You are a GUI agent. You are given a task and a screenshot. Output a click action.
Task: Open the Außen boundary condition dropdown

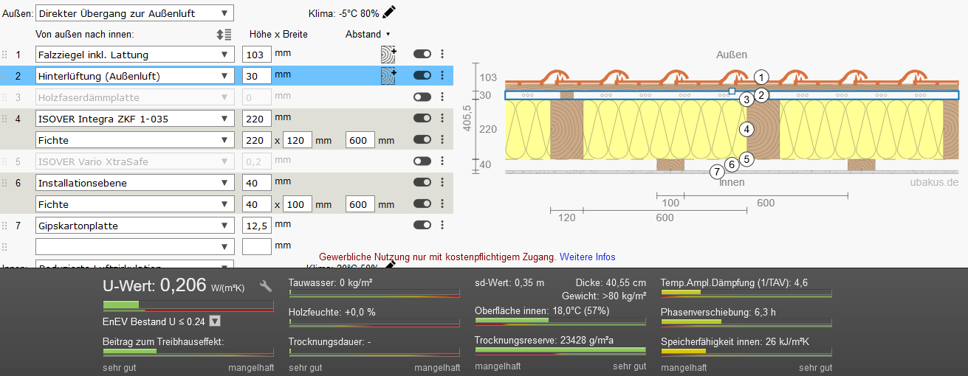(134, 13)
